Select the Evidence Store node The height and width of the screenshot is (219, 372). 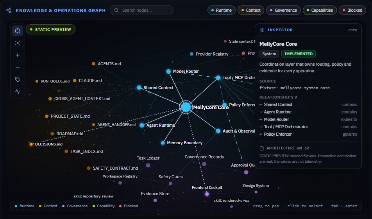point(155,201)
